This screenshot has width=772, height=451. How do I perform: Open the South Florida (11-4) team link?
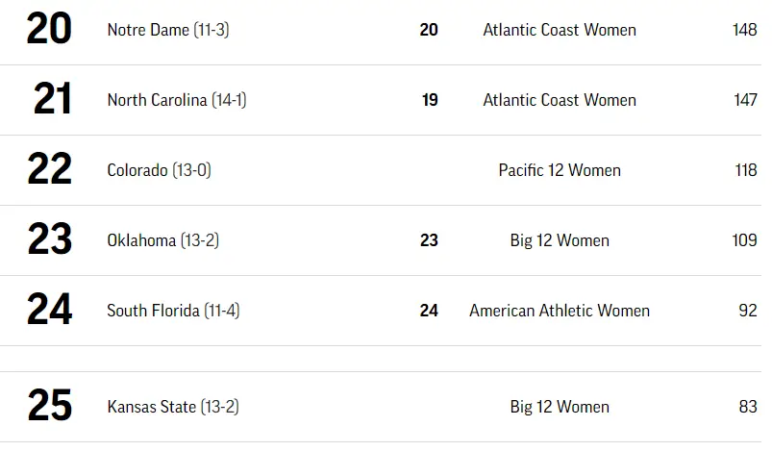point(174,311)
